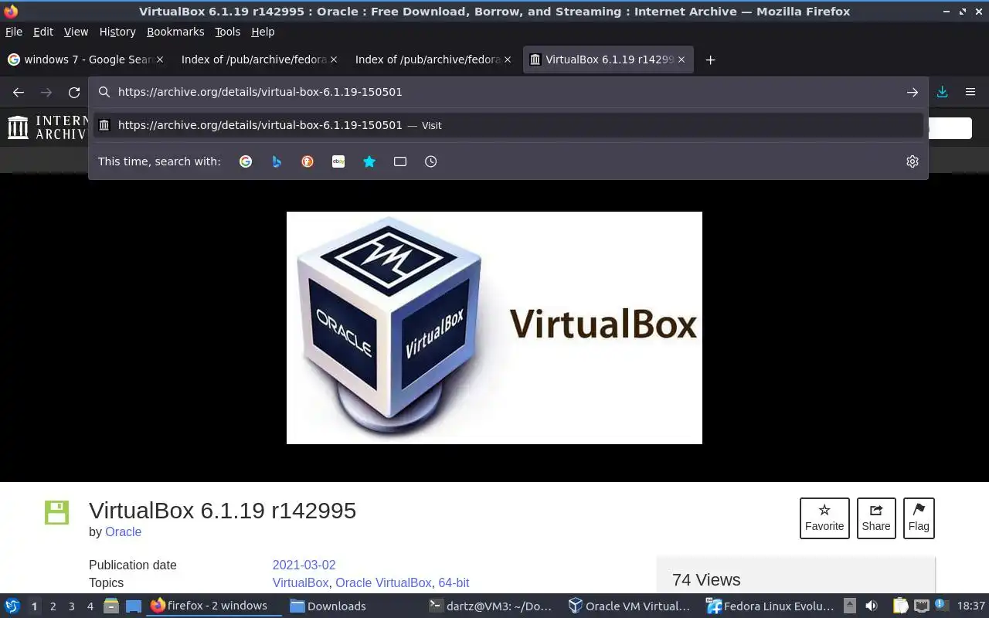Switch to workspace 2
Image resolution: width=989 pixels, height=618 pixels.
pyautogui.click(x=53, y=606)
